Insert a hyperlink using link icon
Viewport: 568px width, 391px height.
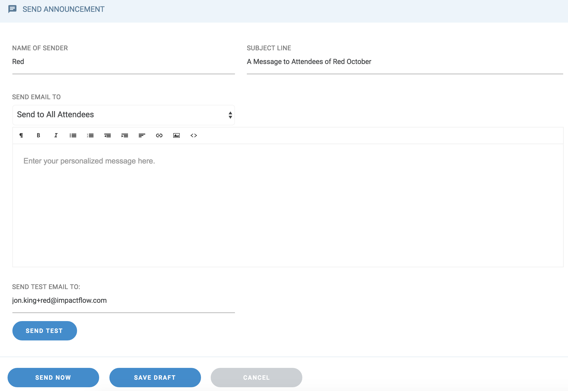point(159,135)
